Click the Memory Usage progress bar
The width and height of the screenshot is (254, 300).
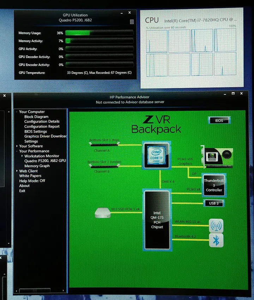pos(99,33)
